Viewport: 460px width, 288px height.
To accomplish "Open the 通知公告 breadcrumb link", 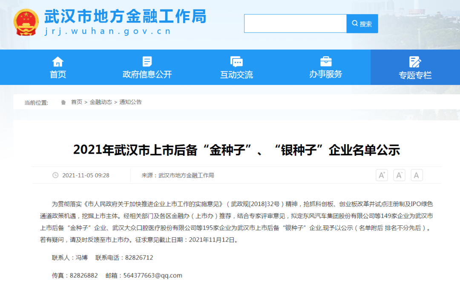I will (130, 102).
